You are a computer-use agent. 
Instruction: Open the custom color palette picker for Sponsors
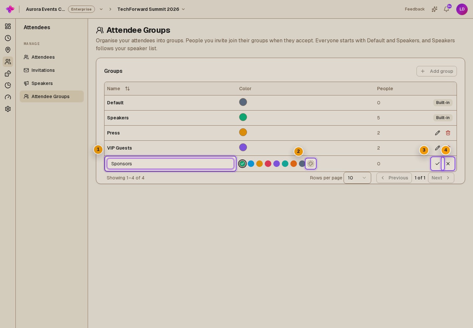pyautogui.click(x=311, y=164)
